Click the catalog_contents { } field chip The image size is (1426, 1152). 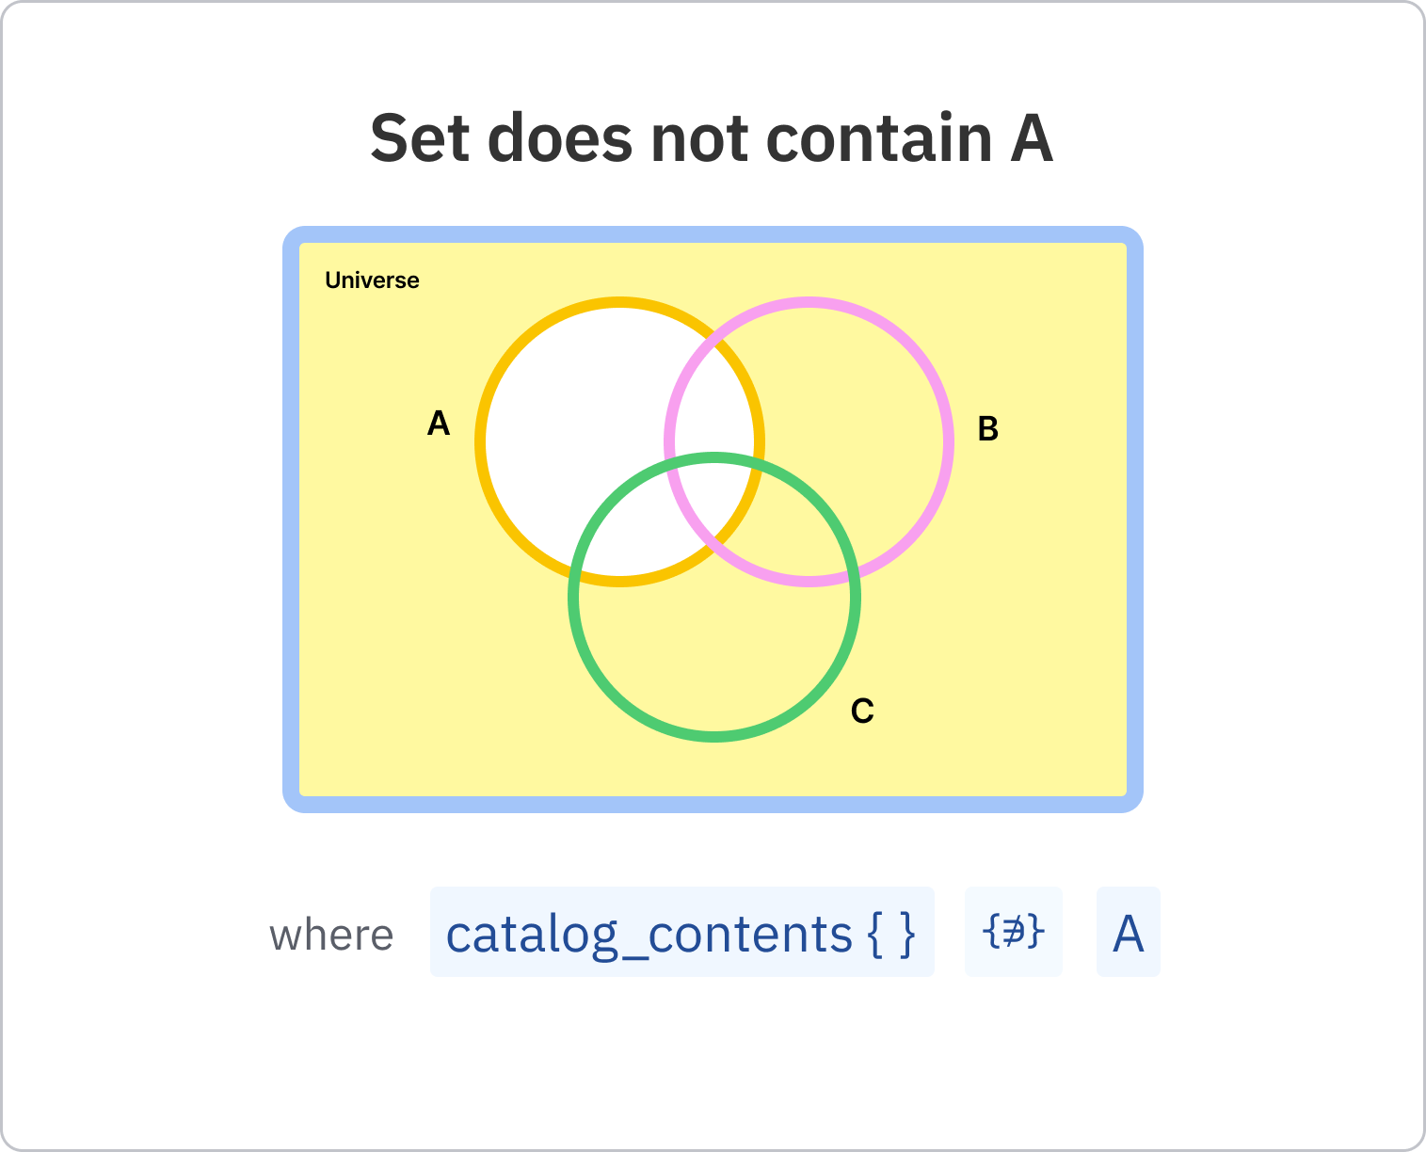681,932
